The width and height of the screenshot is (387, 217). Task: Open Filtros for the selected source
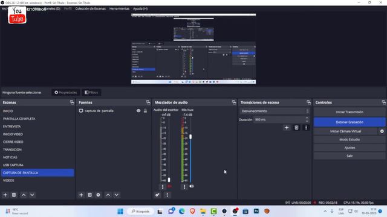coord(91,92)
